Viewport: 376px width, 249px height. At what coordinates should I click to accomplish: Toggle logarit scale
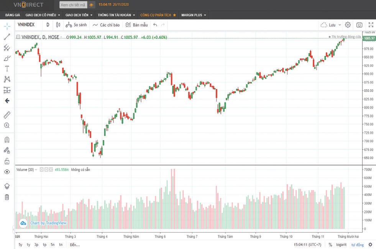click(x=341, y=244)
